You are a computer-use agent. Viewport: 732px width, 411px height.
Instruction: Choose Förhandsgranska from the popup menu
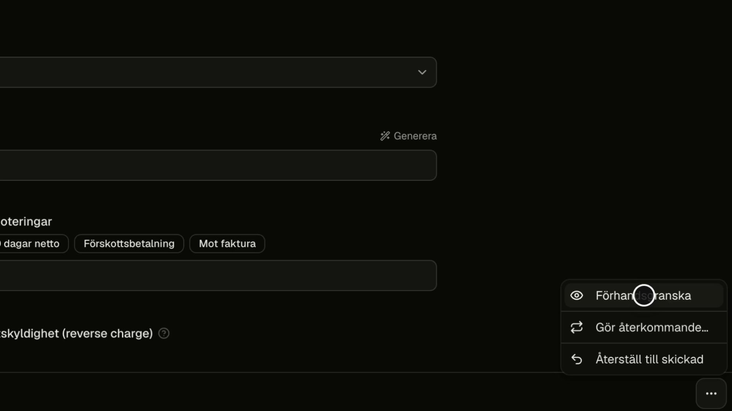coord(644,295)
